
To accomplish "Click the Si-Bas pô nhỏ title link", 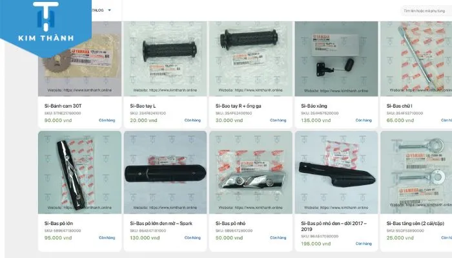I will (231, 223).
